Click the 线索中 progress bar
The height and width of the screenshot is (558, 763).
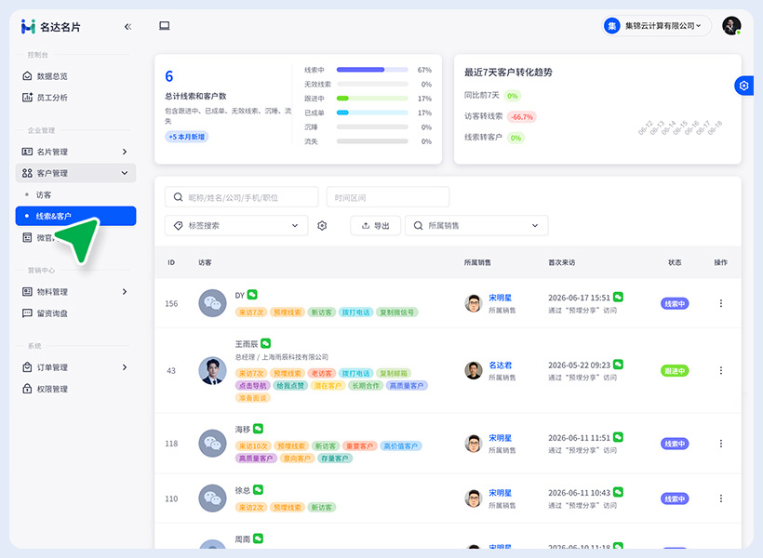point(372,70)
